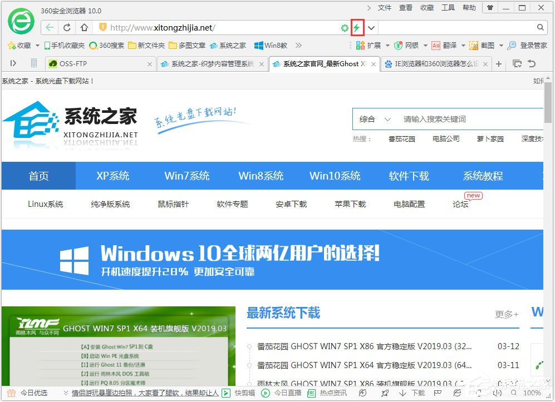Viewport: 555px width, 402px height.
Task: Open the 番茄花园 hot search link
Action: pos(401,139)
